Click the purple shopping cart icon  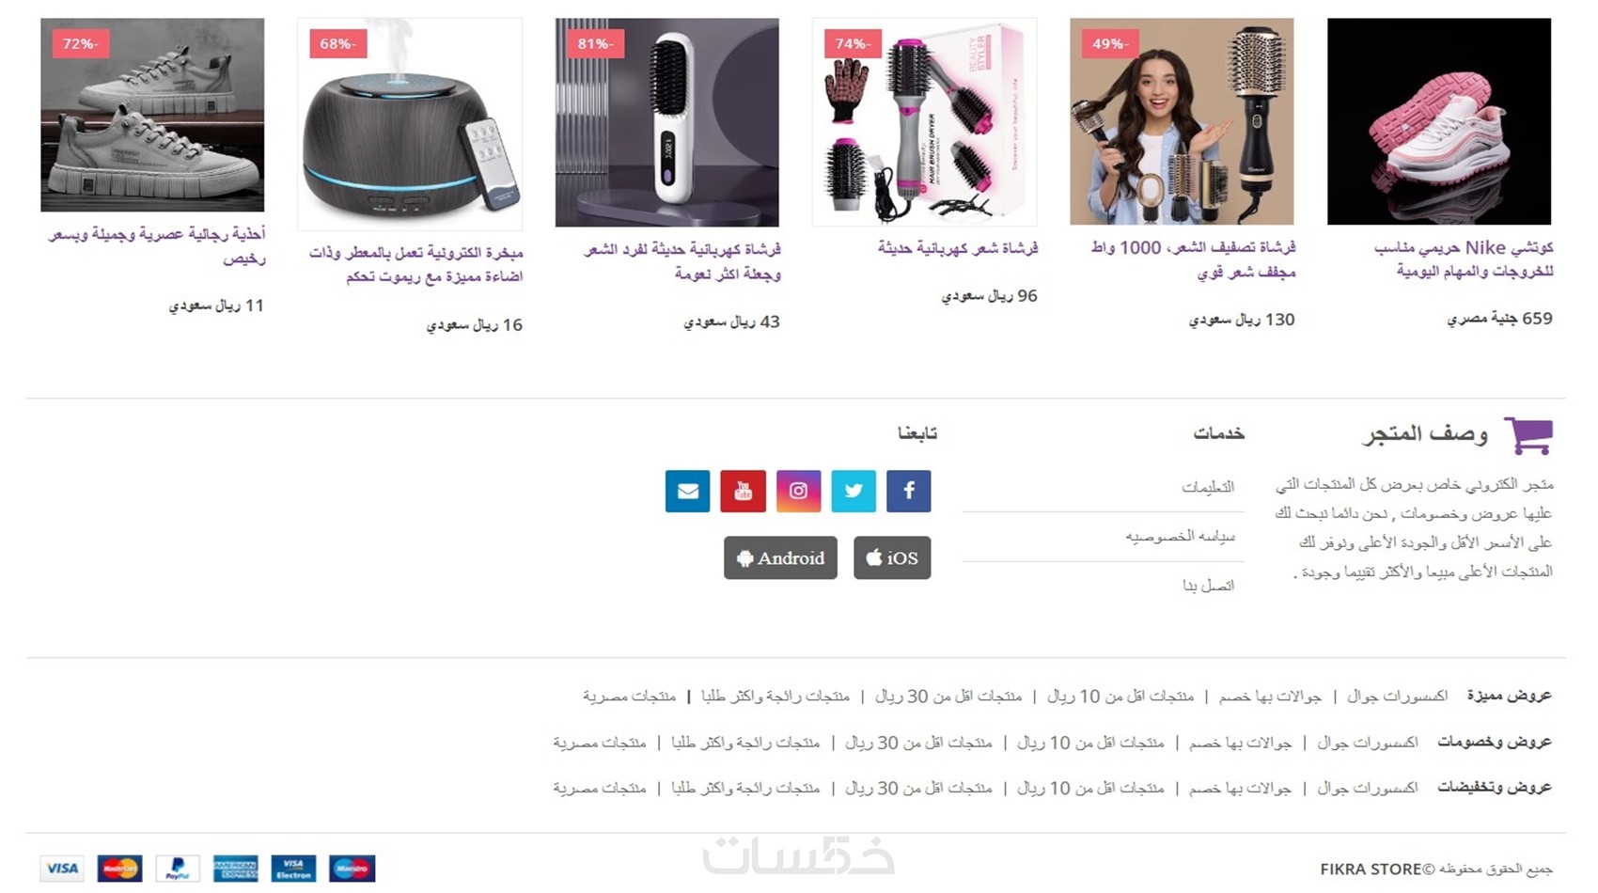(1528, 435)
